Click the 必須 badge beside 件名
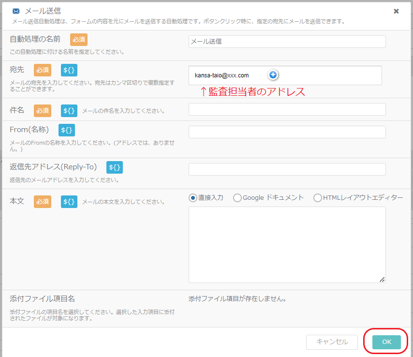This screenshot has height=357, width=413. coord(43,111)
